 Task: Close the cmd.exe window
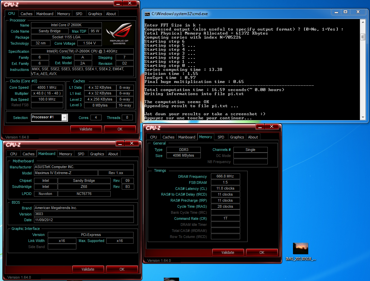pyautogui.click(x=358, y=12)
